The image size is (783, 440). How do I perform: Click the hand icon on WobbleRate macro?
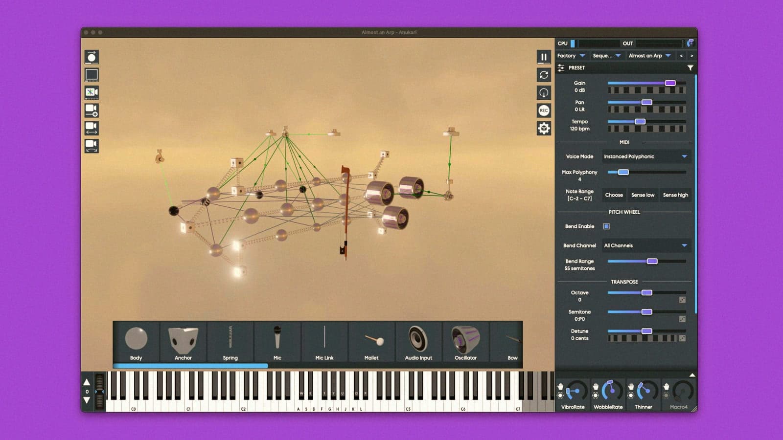click(596, 387)
